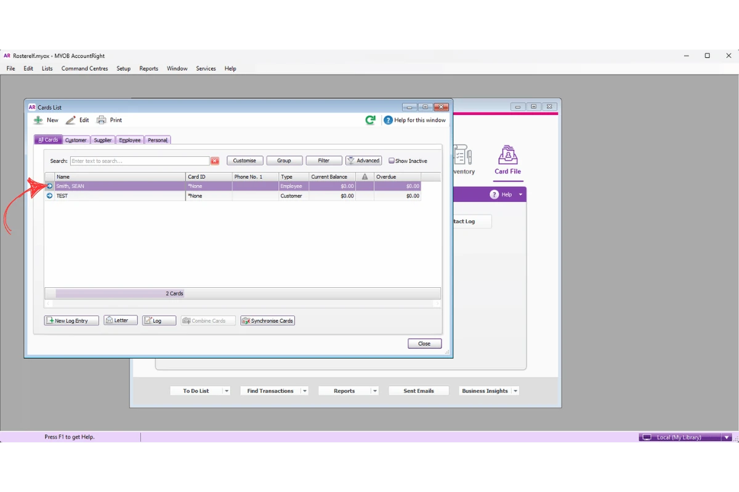Click Synchronise Cards button

[x=267, y=321]
